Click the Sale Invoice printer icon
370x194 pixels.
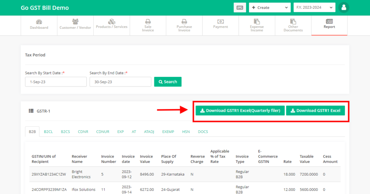coord(148,22)
